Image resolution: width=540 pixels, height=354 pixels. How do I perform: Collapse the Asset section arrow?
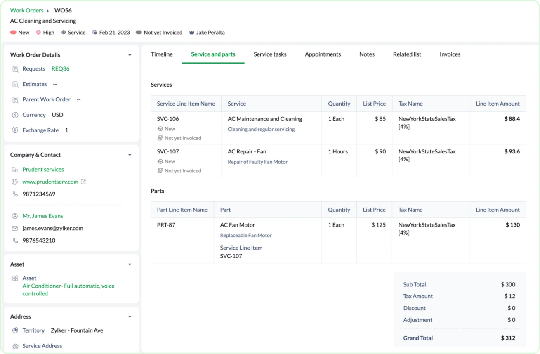(x=130, y=264)
